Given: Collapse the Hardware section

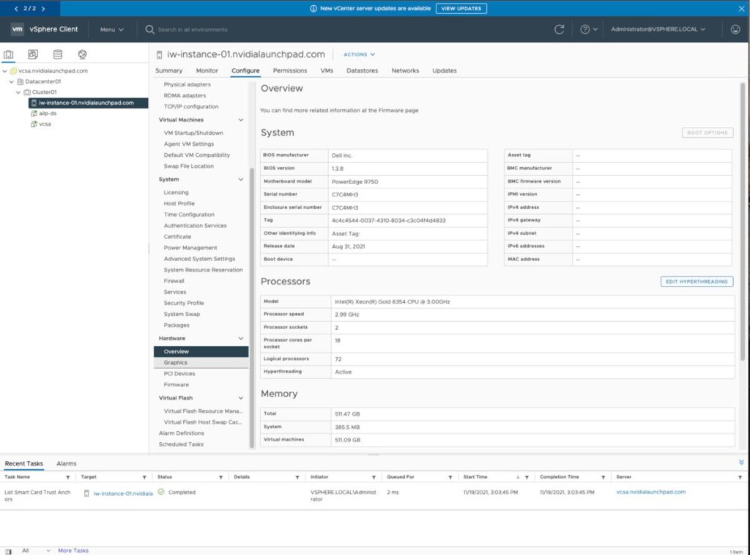Looking at the screenshot, I should [x=241, y=338].
